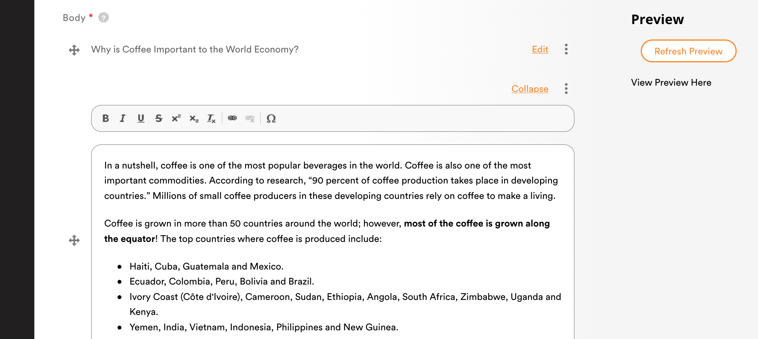Apply italic formatting

123,118
